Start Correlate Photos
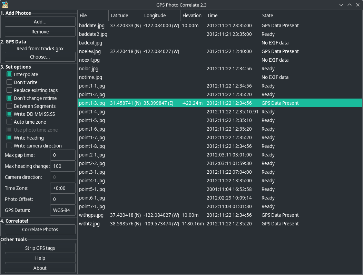The width and height of the screenshot is (363, 275). (40, 230)
